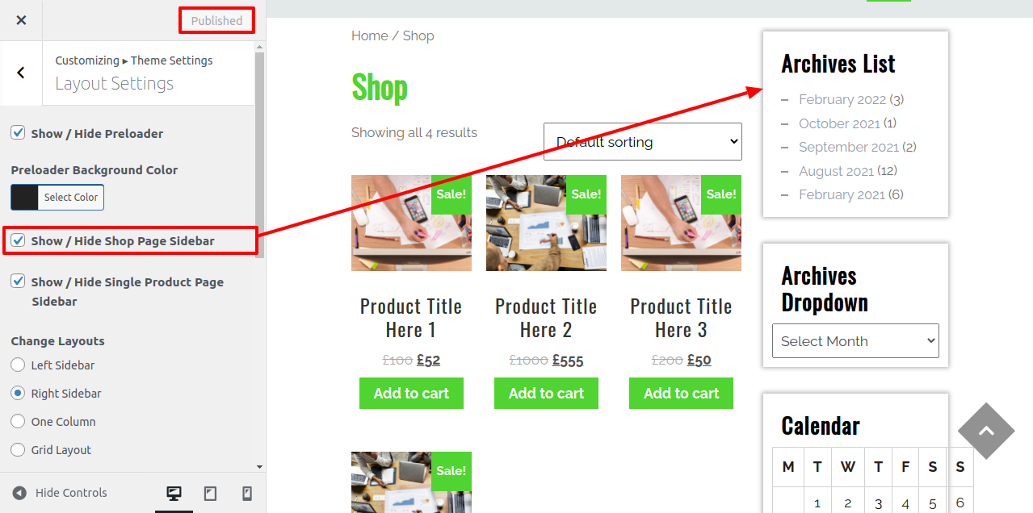Choose the Grid Layout radio button
1033x513 pixels.
point(18,449)
